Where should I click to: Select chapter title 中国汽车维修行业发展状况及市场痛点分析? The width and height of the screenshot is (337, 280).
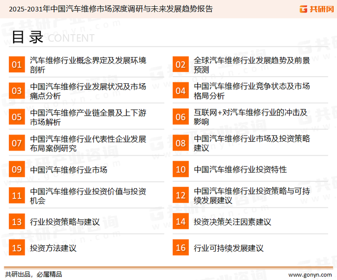point(88,91)
